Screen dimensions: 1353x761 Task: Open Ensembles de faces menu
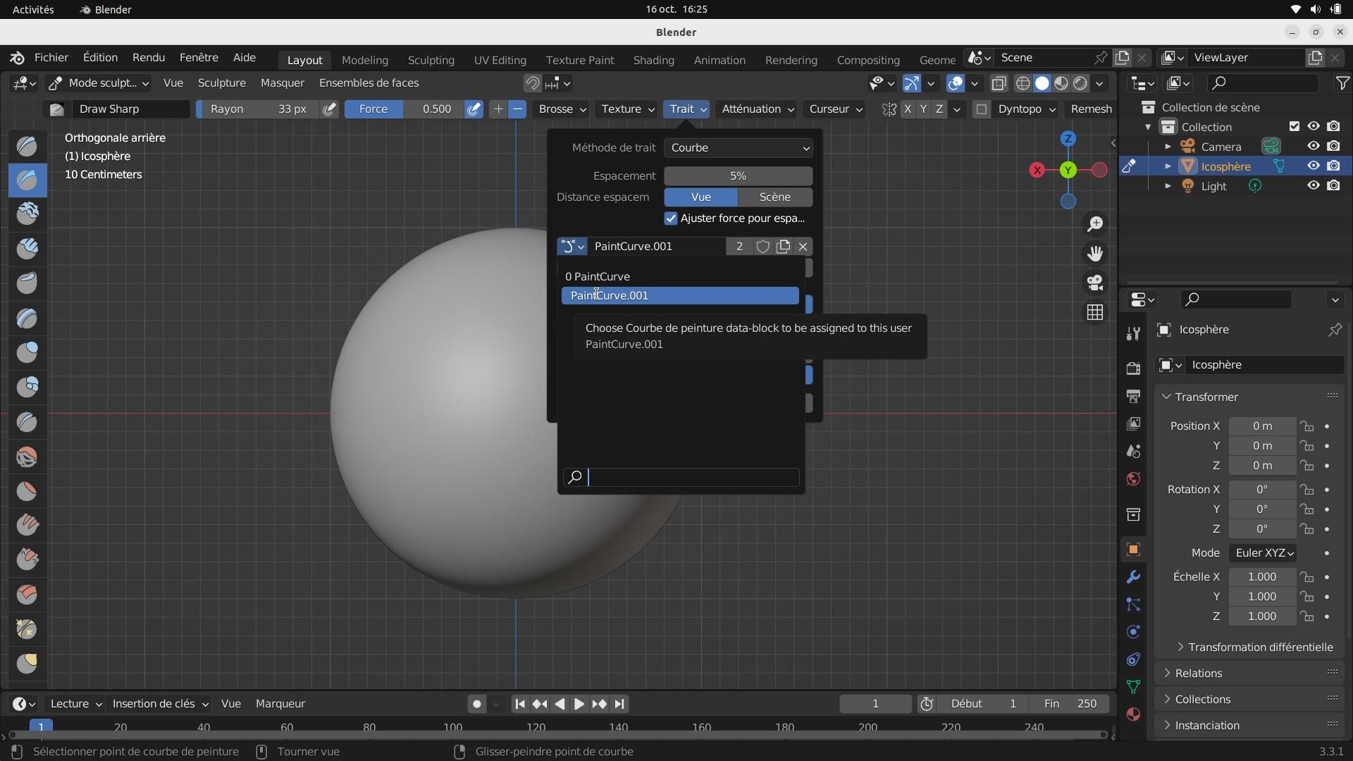click(369, 83)
